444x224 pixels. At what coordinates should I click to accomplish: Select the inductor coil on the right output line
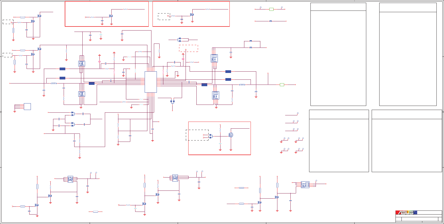click(242, 85)
